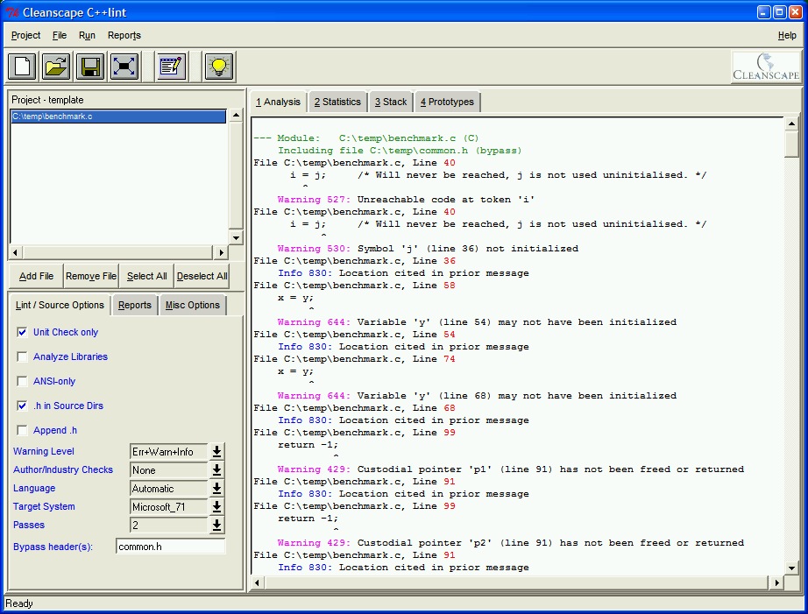This screenshot has width=808, height=614.
Task: Open the File menu
Action: [60, 36]
